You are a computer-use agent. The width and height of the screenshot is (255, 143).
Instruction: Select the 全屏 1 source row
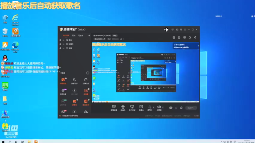click(x=75, y=48)
